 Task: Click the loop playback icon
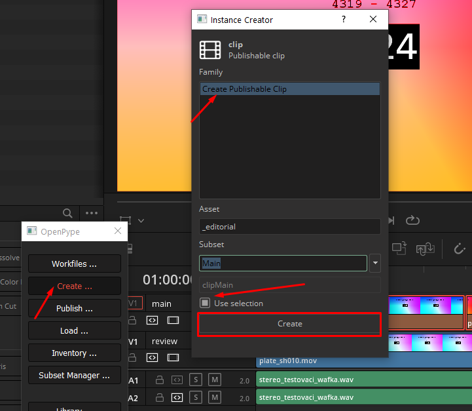click(x=412, y=220)
